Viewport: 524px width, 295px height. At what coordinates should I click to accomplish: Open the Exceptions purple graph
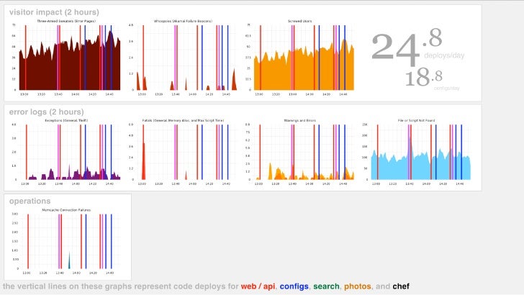65,152
